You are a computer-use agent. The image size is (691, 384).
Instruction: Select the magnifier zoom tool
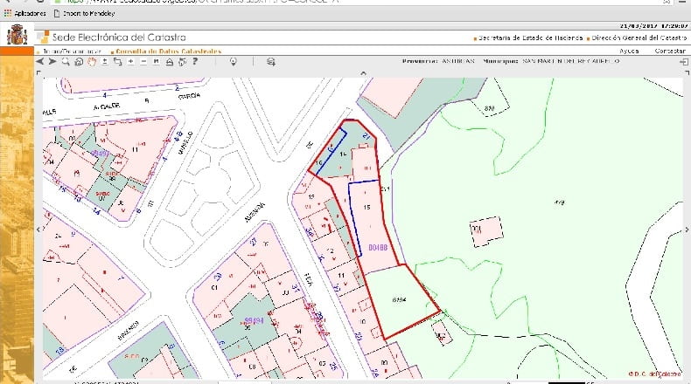coord(66,62)
